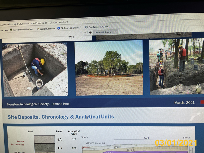Click the txhas.org PDF address bar
The image size is (204, 153).
pos(34,23)
